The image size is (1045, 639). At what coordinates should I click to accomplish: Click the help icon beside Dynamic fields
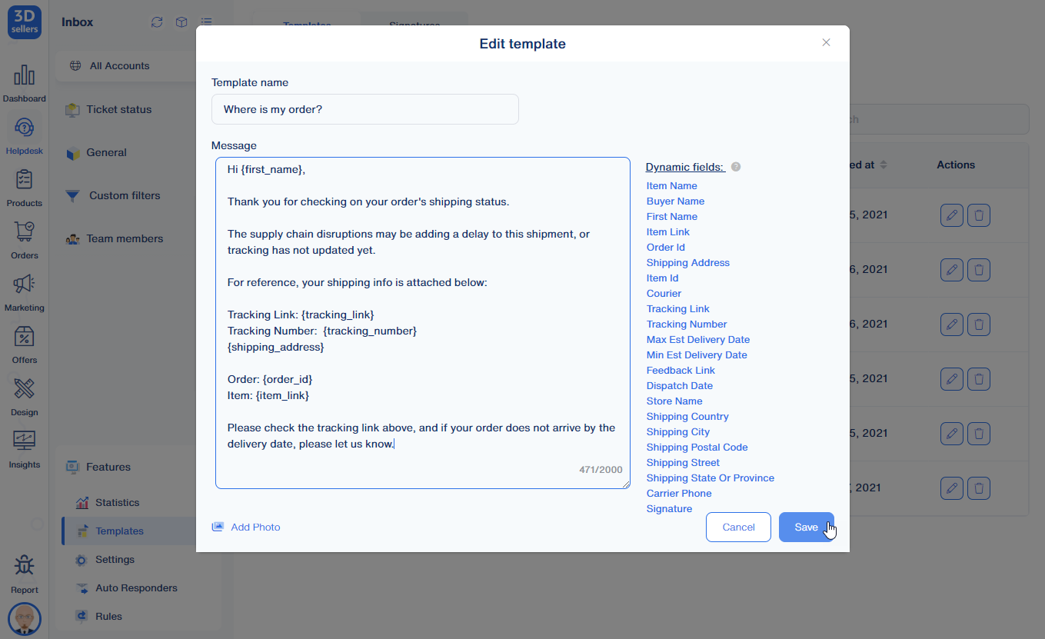point(736,167)
